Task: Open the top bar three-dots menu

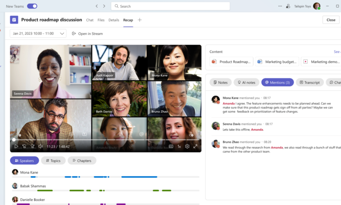Action: pyautogui.click(x=280, y=6)
